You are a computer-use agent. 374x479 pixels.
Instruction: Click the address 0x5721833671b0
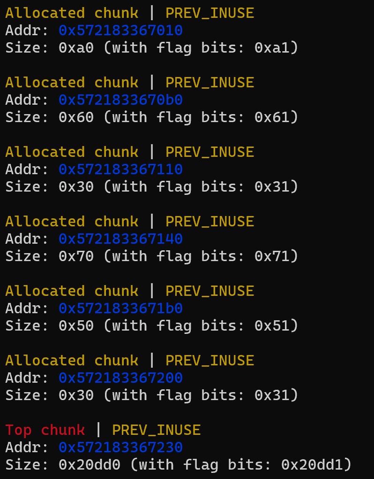coord(120,309)
